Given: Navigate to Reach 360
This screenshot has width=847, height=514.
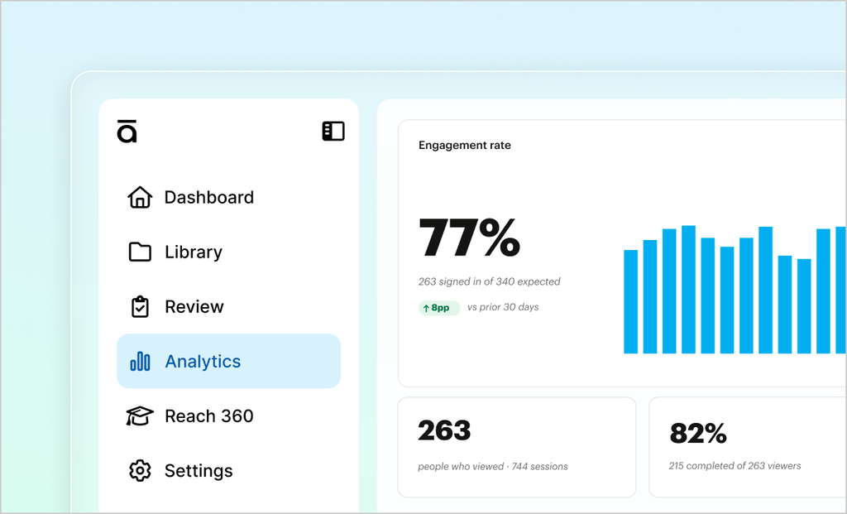Looking at the screenshot, I should point(229,416).
